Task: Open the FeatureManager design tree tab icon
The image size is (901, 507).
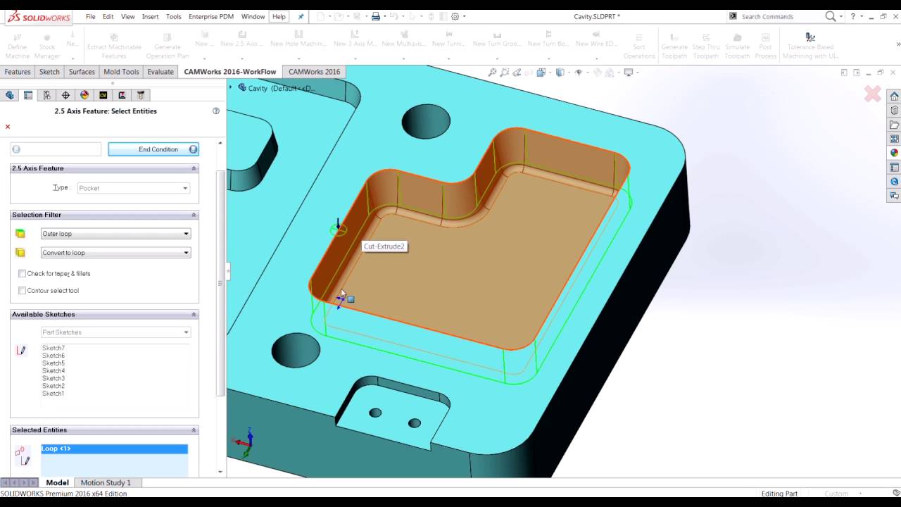Action: (10, 95)
